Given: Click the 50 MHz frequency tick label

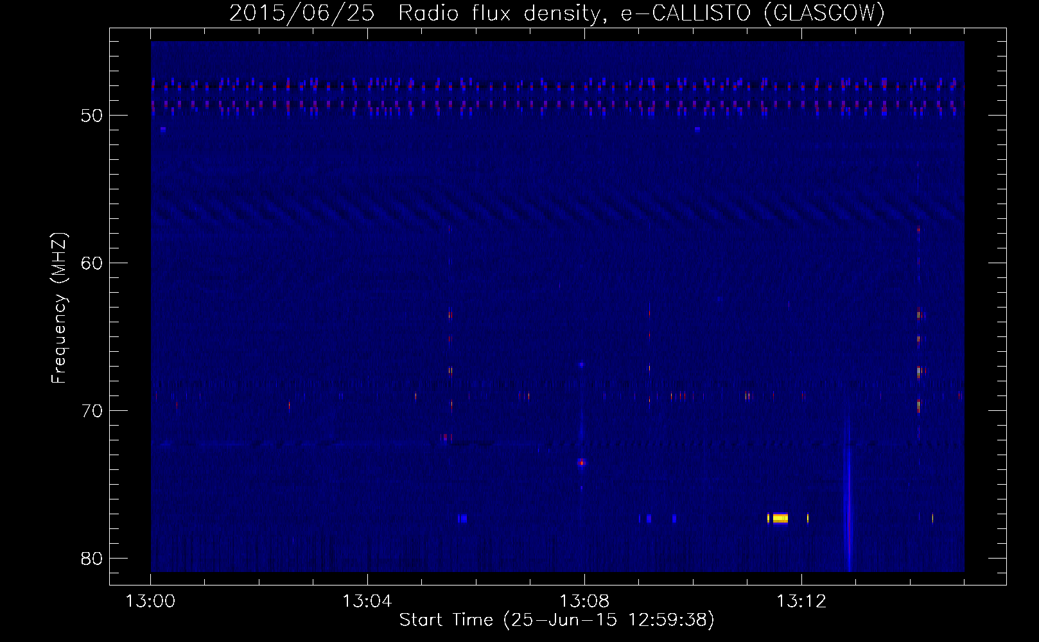Looking at the screenshot, I should [92, 116].
